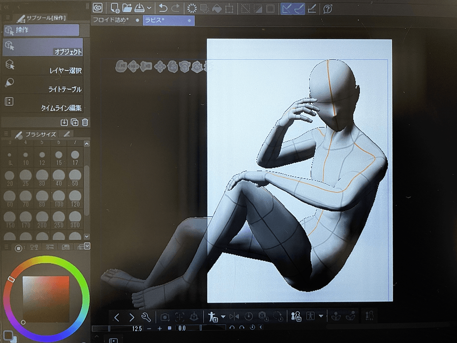Click the camera icon in the 3D bar
The image size is (457, 343).
(x=165, y=317)
